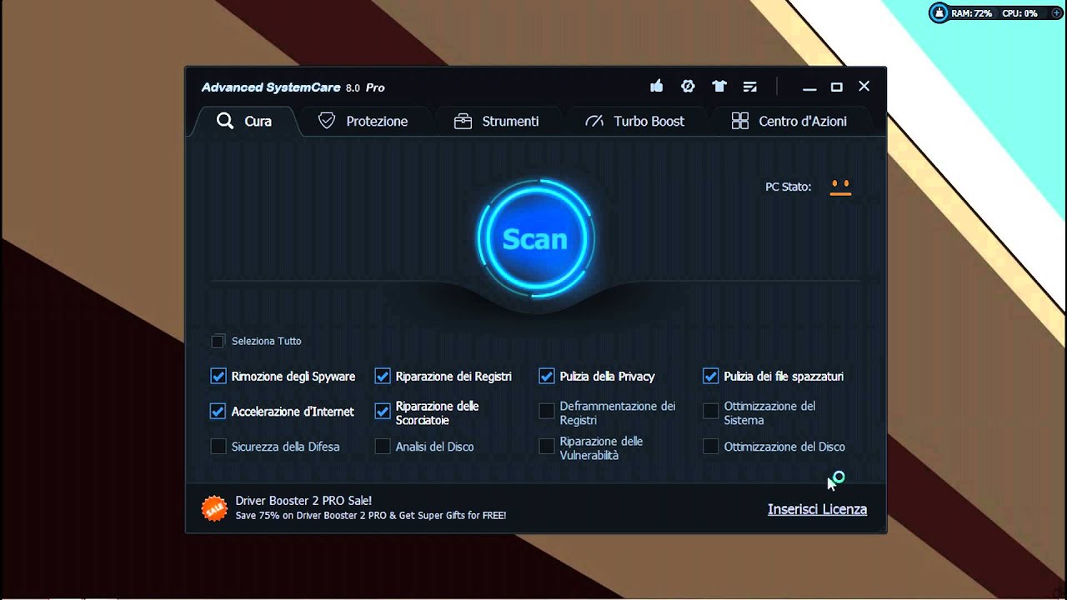Click the PC Stato face icon
Screen dimensions: 1067x600
(x=840, y=187)
